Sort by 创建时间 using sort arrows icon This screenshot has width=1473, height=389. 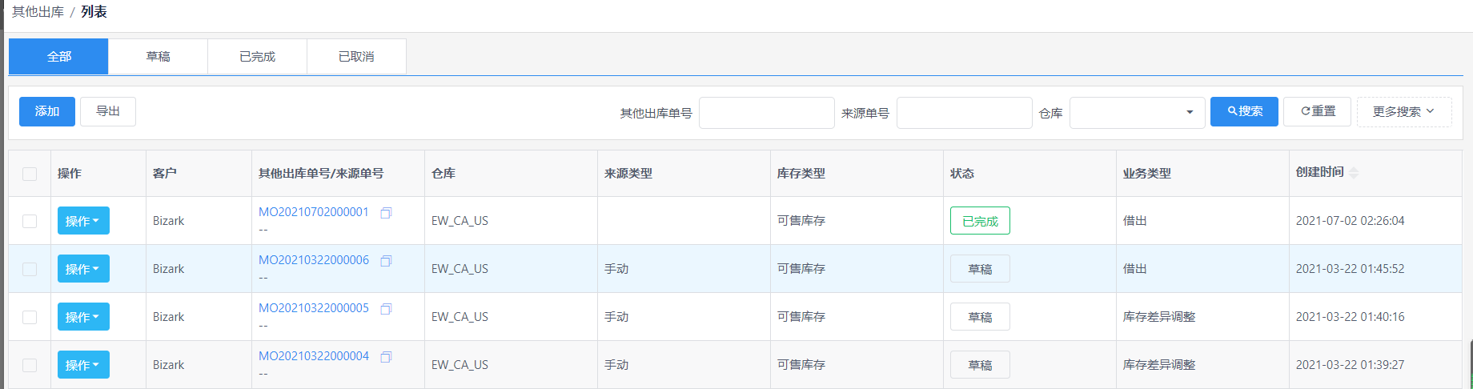click(1354, 173)
